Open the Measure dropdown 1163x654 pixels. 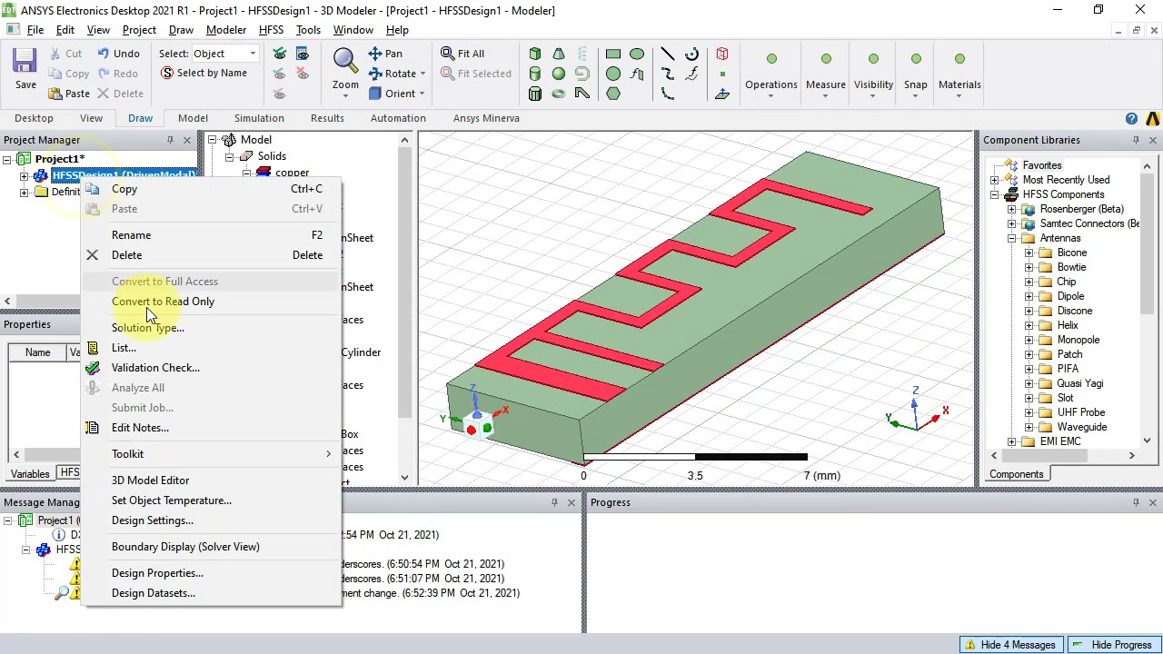(x=826, y=94)
